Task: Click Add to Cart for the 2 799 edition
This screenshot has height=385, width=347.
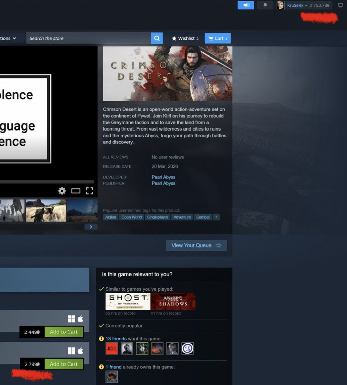Action: tap(63, 364)
